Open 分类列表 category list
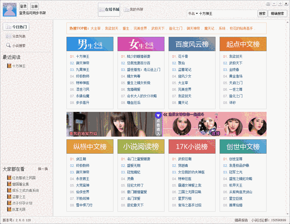This screenshot has height=224, width=290. tap(16, 36)
